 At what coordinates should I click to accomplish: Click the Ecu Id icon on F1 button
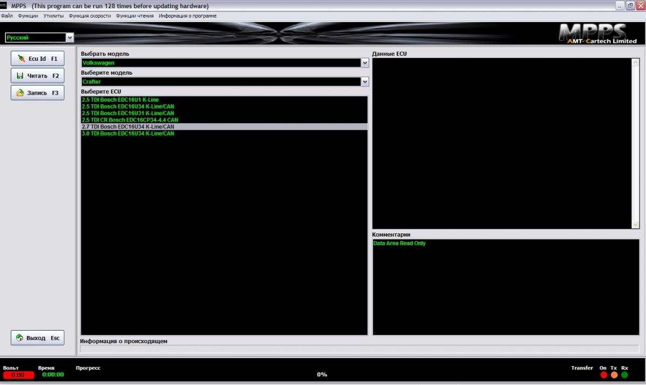coord(20,59)
